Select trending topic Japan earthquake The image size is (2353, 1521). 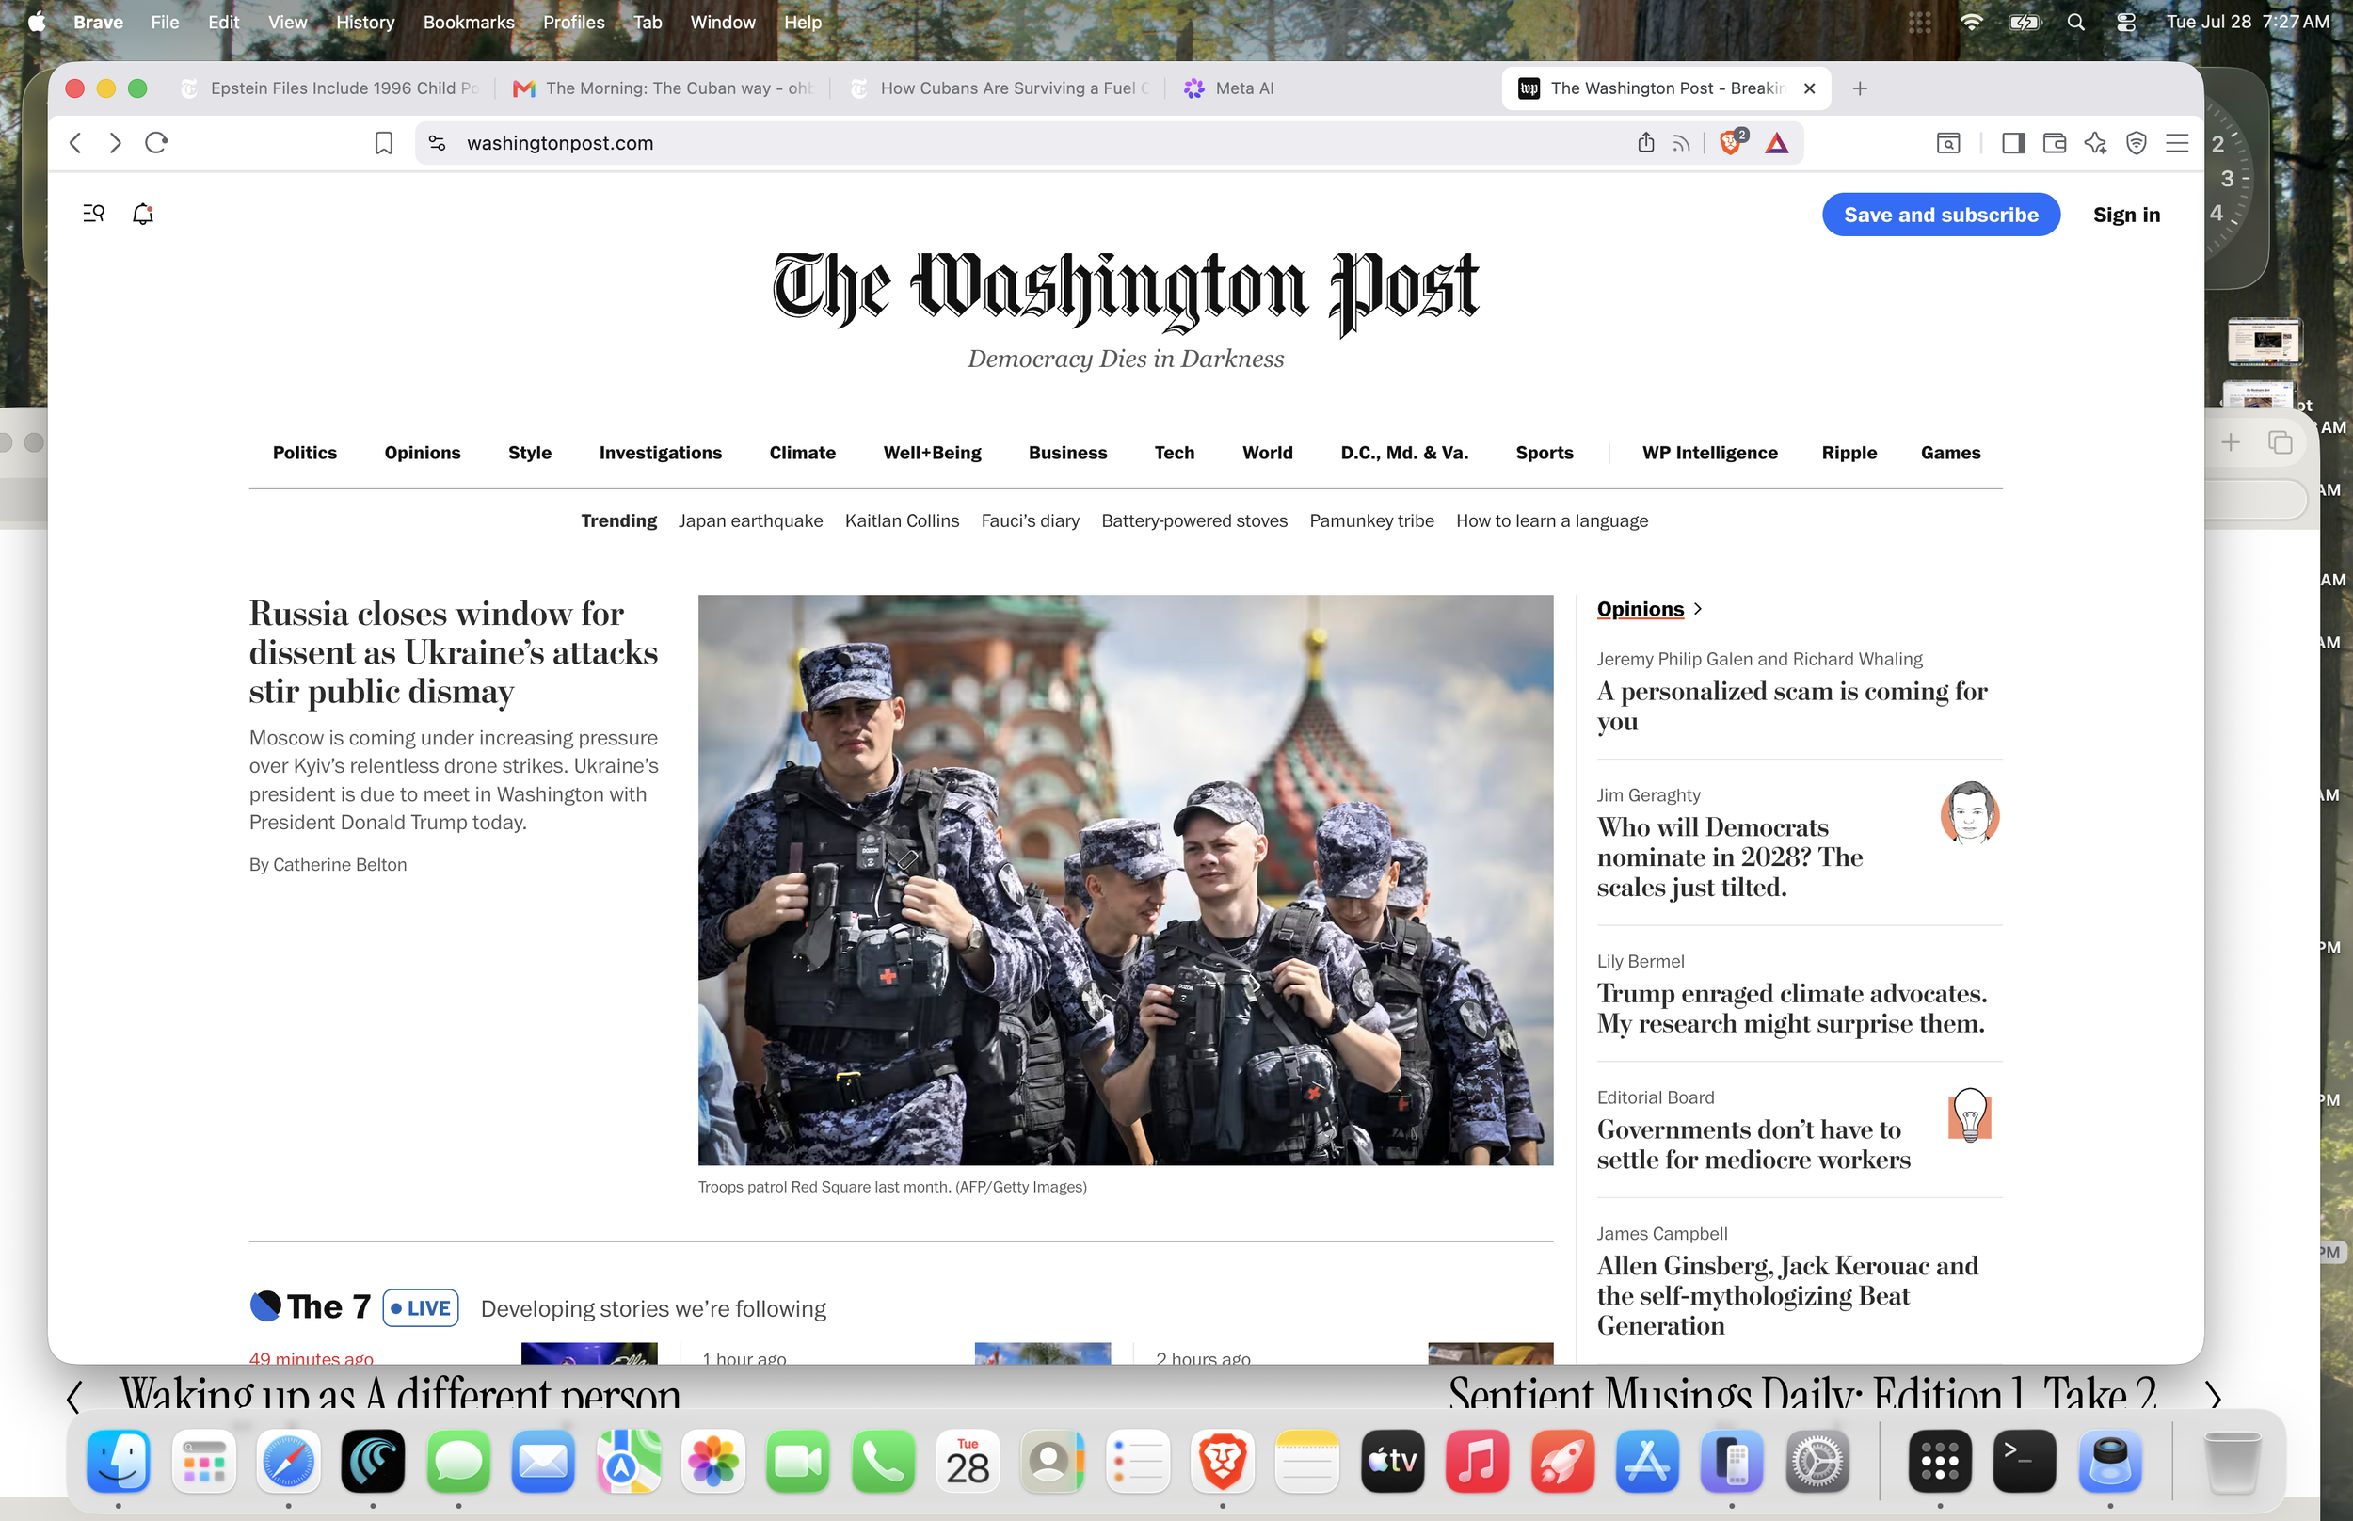750,520
